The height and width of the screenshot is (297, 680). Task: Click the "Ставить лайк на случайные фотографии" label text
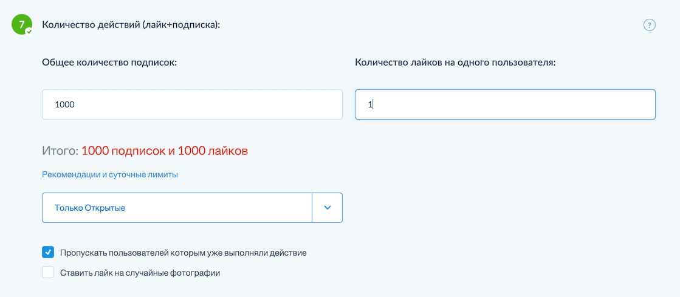pos(140,273)
